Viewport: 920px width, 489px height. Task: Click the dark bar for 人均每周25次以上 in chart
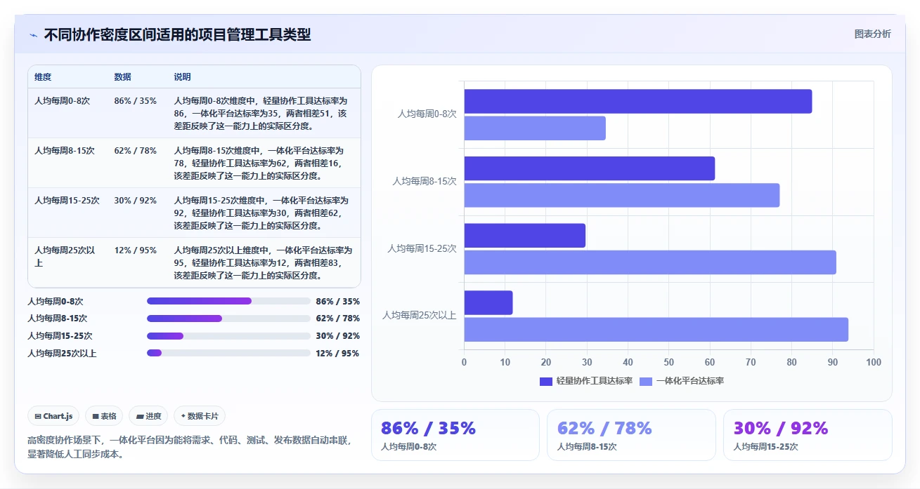point(488,302)
